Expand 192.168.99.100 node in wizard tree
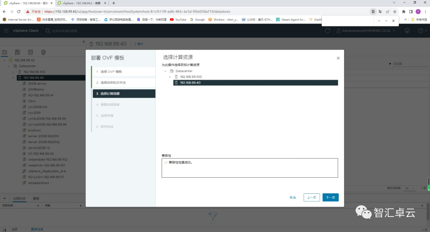The height and width of the screenshot is (232, 430). pos(170,77)
